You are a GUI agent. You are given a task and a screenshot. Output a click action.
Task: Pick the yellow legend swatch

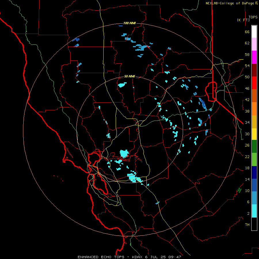click(x=254, y=134)
